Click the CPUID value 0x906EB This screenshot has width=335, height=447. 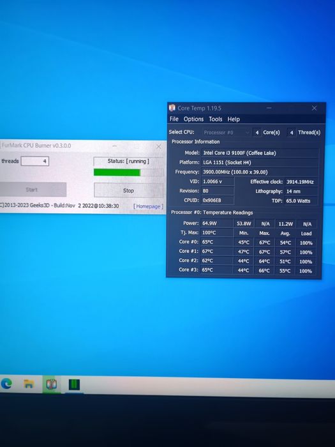point(218,200)
